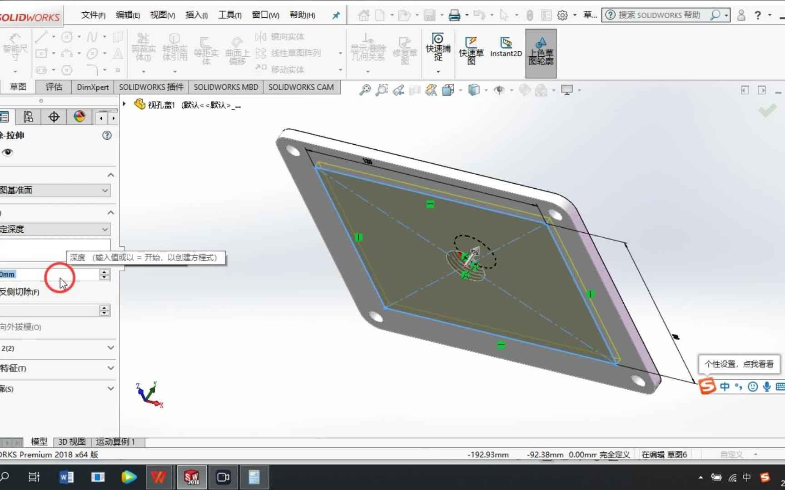Image resolution: width=785 pixels, height=490 pixels.
Task: Switch to the 评估 ribbon tab
Action: 53,87
